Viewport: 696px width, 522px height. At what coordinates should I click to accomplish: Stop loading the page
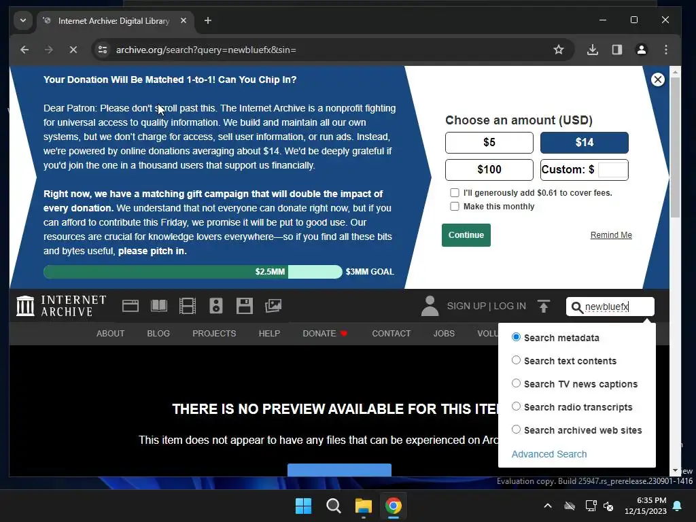73,50
